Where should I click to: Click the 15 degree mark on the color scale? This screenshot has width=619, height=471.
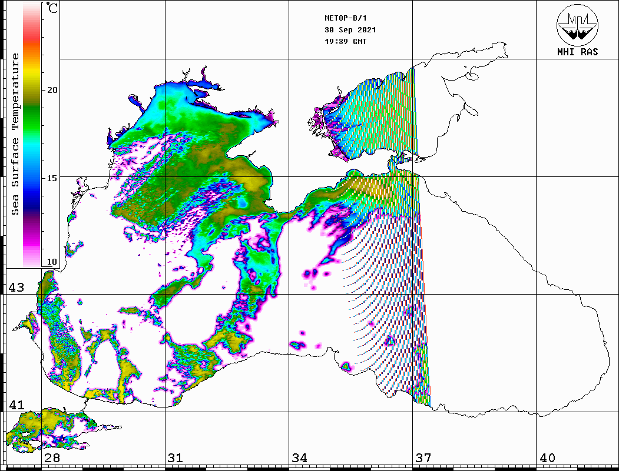pyautogui.click(x=52, y=178)
